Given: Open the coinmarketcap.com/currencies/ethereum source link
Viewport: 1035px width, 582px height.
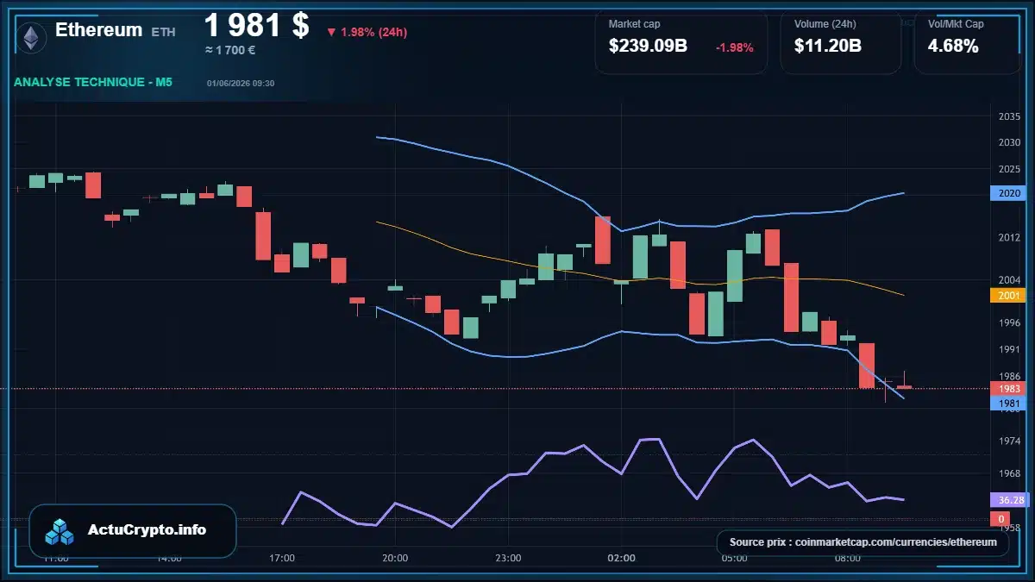Looking at the screenshot, I should pyautogui.click(x=895, y=542).
